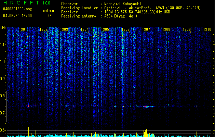Click the HROFFT 1.0.0 title text

(27, 3)
